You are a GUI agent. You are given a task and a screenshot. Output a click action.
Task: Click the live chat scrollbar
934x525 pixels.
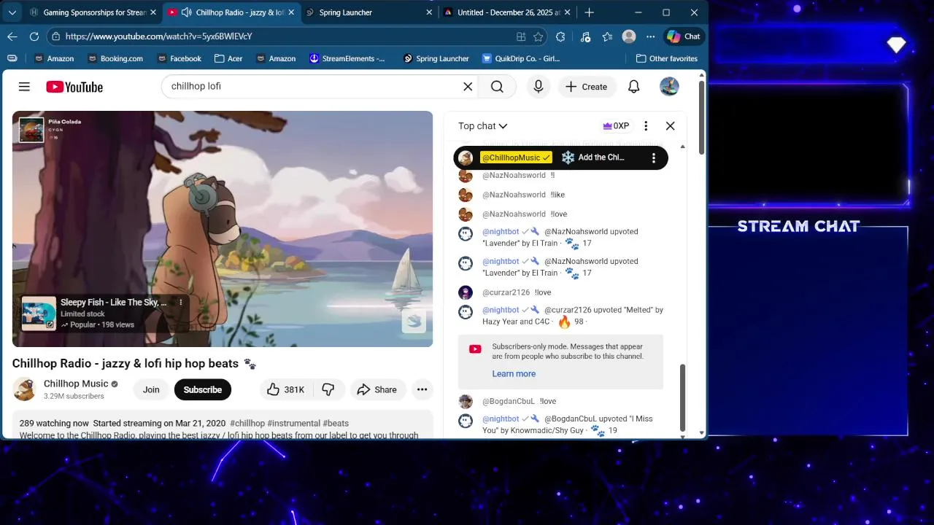(683, 397)
